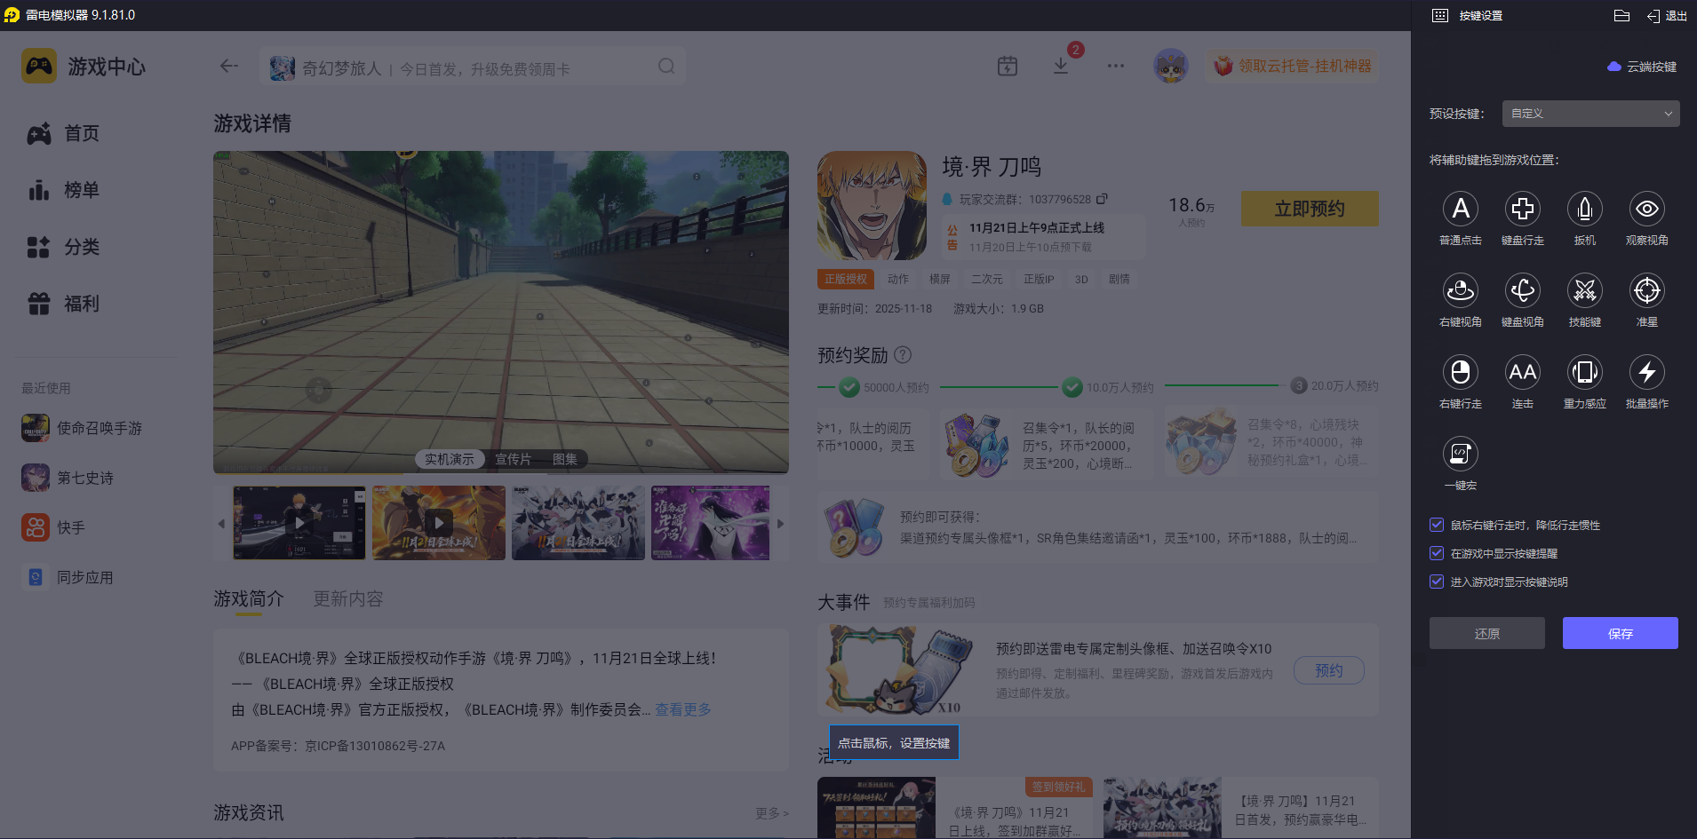Click the 还原 reset button
1697x839 pixels.
click(x=1487, y=633)
